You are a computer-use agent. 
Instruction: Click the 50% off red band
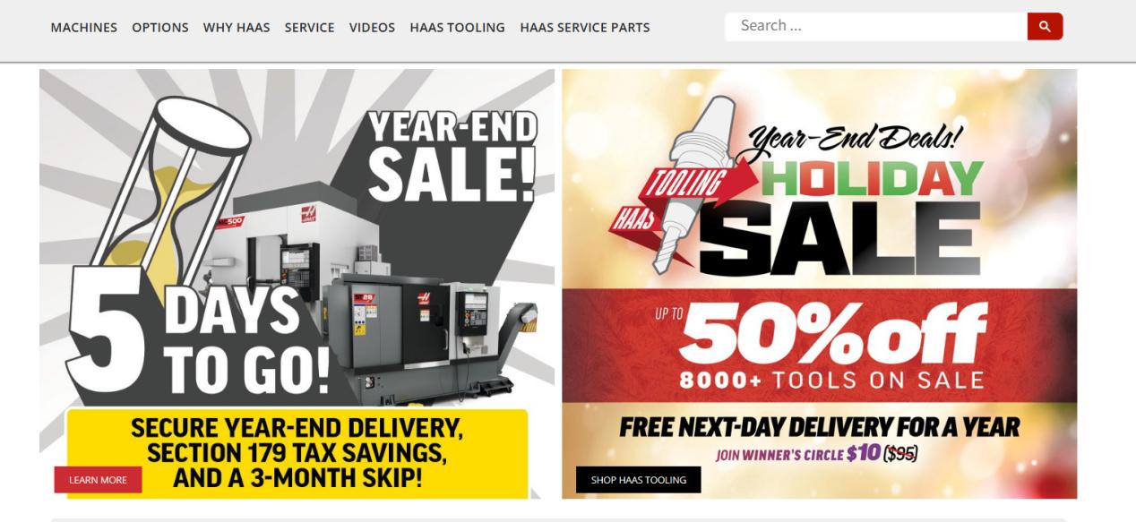click(820, 346)
